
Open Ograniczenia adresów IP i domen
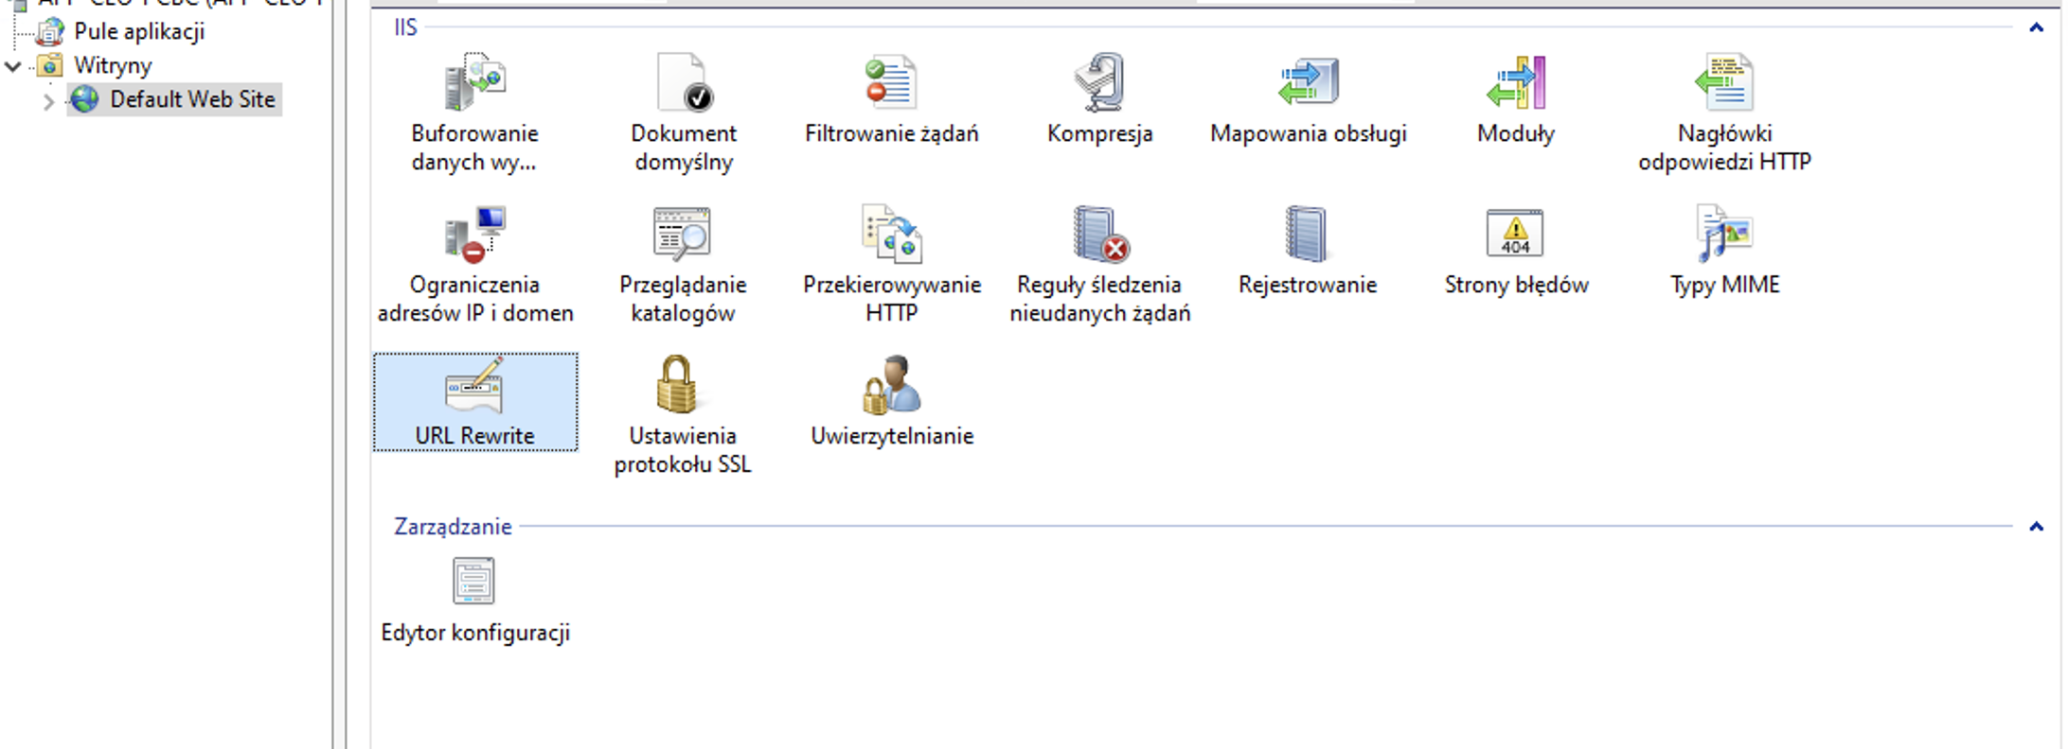[x=474, y=265]
